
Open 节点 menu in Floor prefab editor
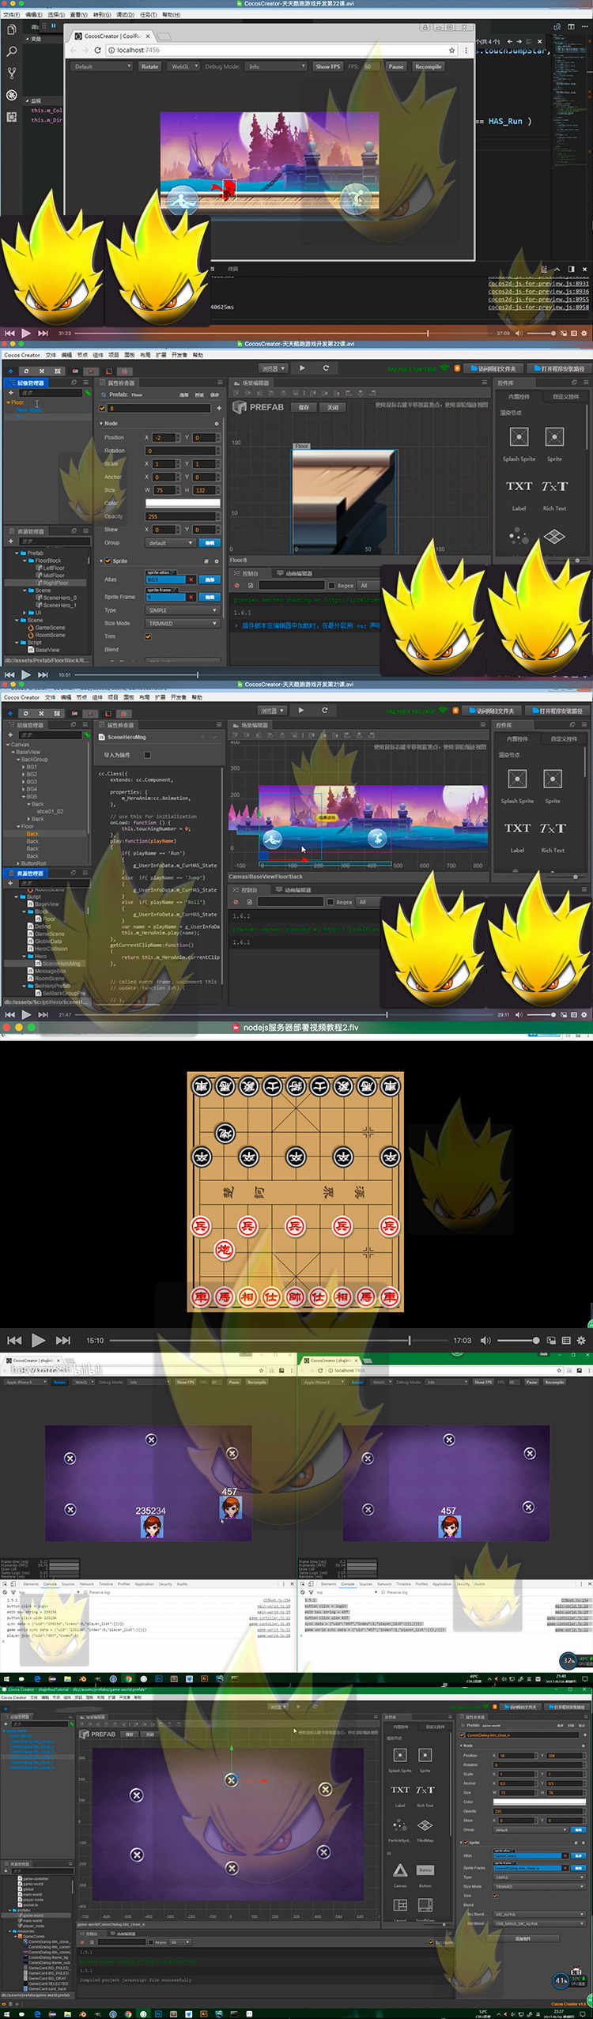coord(82,354)
